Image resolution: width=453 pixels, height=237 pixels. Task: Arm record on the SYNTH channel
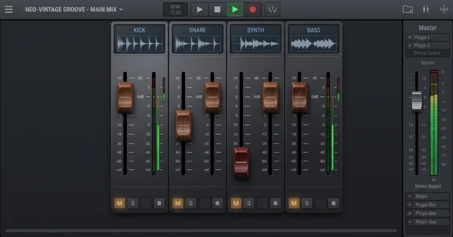[x=275, y=203]
